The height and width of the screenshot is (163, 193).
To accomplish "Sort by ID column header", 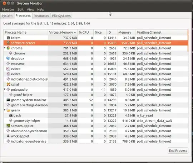I will click(112, 32).
